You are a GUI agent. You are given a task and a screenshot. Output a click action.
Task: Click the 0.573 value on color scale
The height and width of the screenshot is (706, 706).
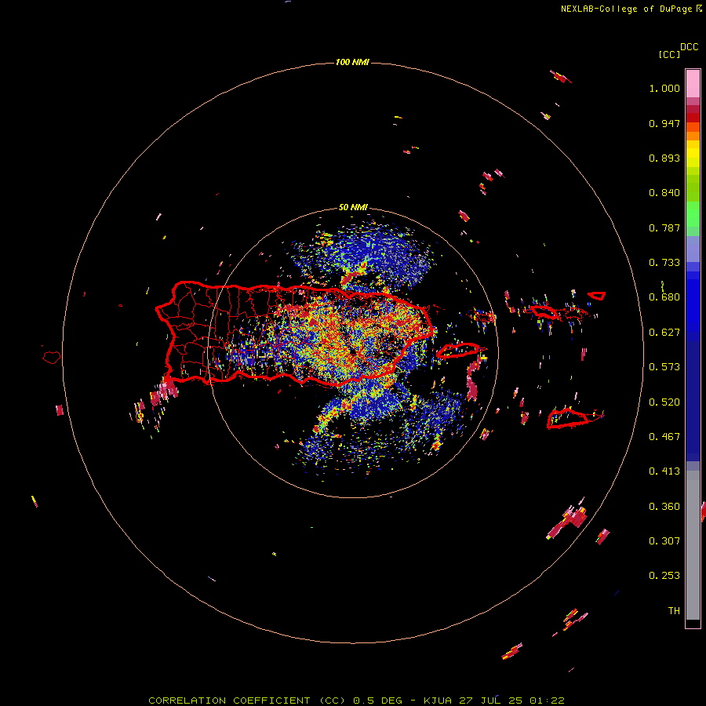664,367
